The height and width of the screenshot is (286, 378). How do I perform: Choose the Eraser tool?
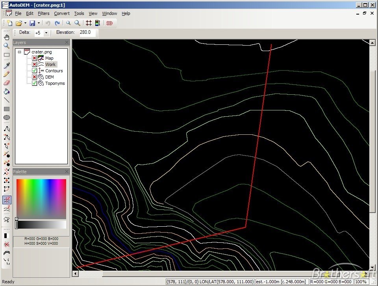coord(7,83)
